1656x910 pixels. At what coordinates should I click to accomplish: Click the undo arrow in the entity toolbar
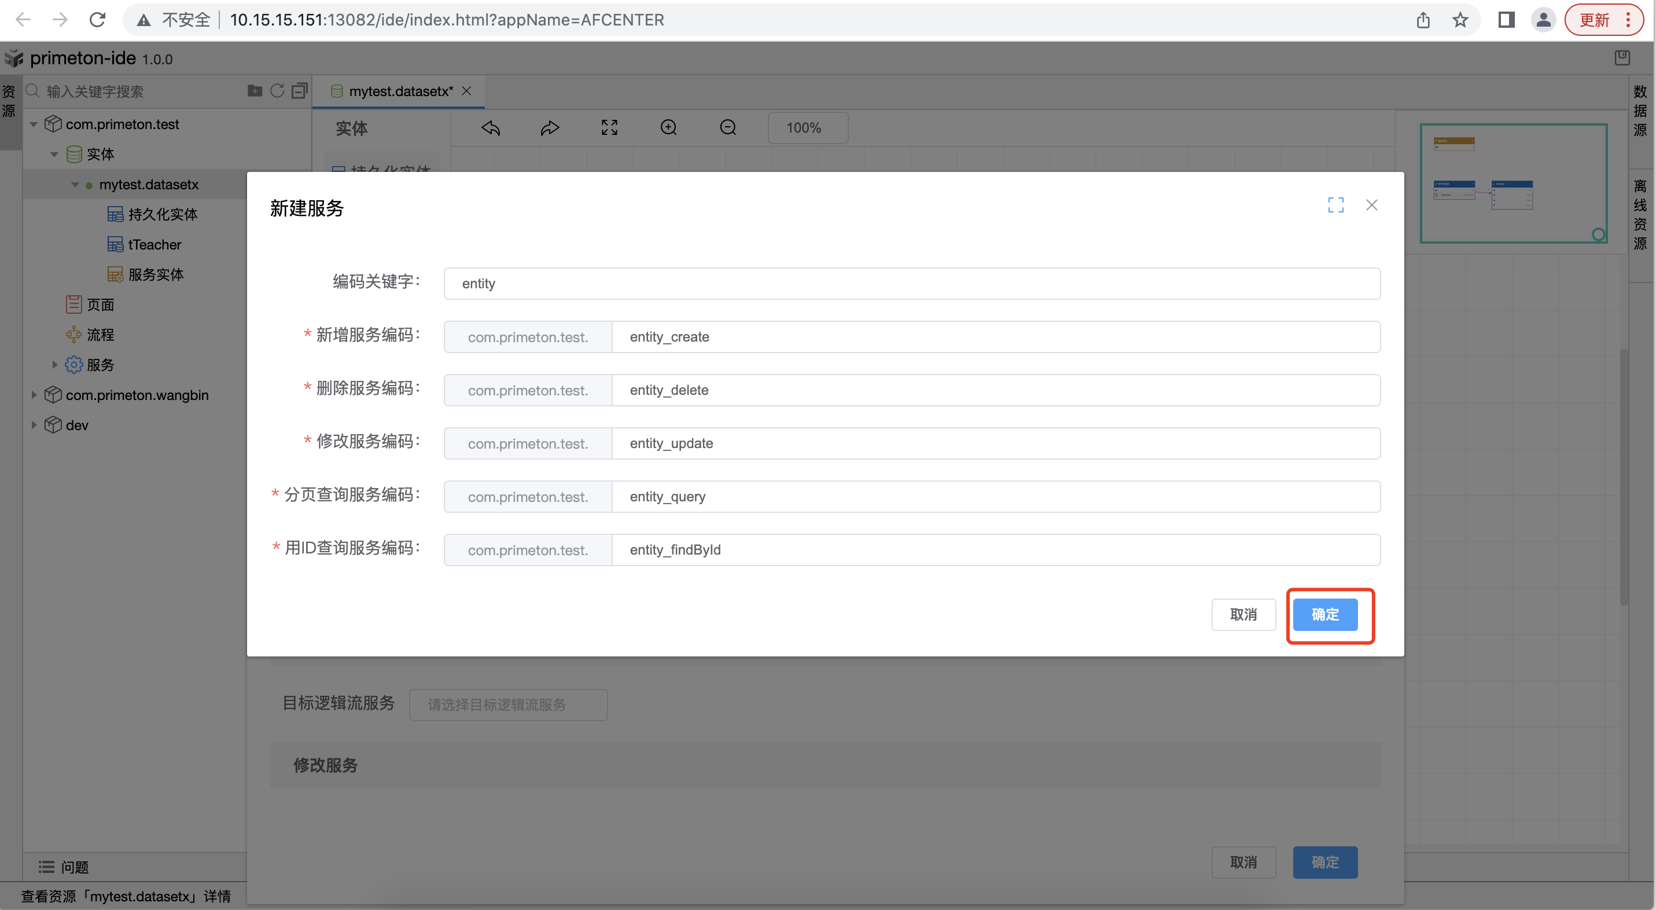(491, 127)
